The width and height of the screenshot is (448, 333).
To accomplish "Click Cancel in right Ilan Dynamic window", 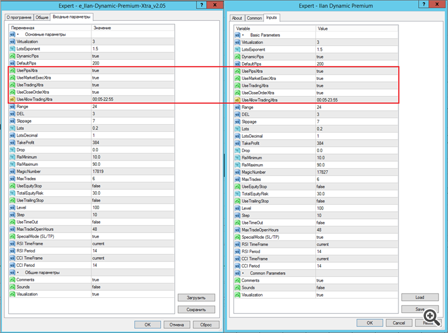I will (399, 323).
